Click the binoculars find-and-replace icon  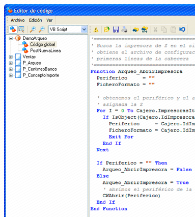click(145, 30)
